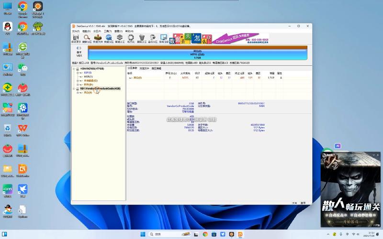
Task: Expand the (D:) partition tree node
Action: [x=78, y=85]
